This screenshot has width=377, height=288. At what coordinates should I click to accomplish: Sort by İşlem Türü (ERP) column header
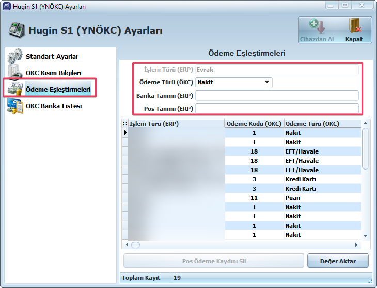pyautogui.click(x=176, y=124)
